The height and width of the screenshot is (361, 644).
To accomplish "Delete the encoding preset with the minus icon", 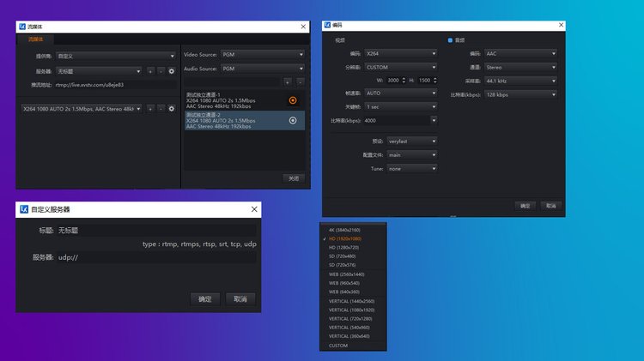I will point(161,109).
